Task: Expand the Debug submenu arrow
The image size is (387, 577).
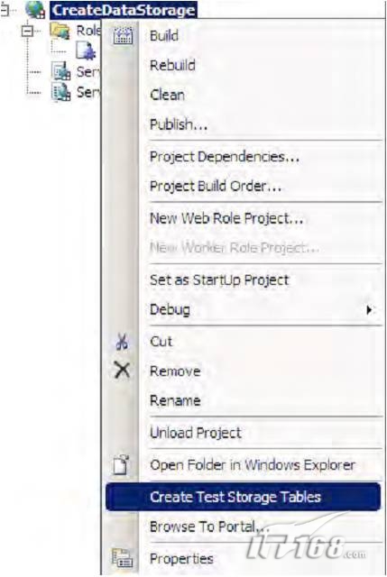Action: click(x=369, y=310)
